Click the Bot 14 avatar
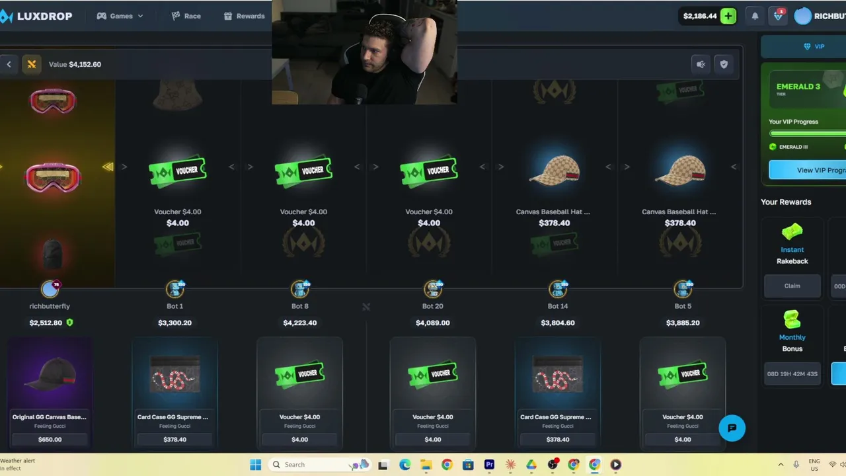The image size is (846, 476). point(558,288)
